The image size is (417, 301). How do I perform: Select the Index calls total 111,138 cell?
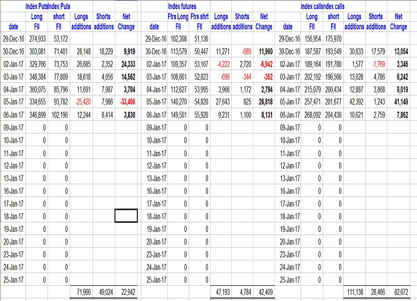[355, 292]
